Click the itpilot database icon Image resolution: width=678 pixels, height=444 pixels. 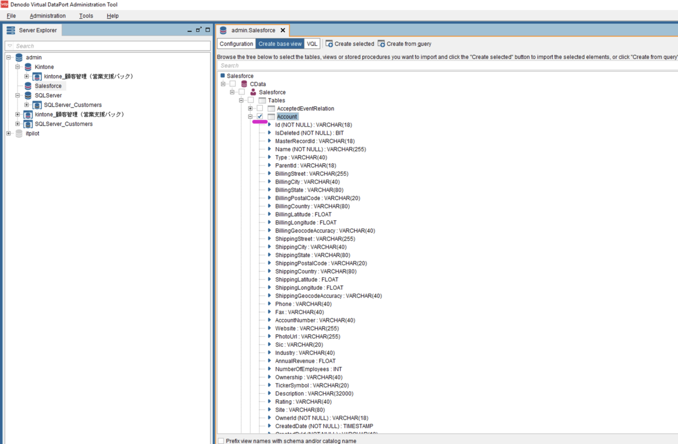tap(19, 133)
